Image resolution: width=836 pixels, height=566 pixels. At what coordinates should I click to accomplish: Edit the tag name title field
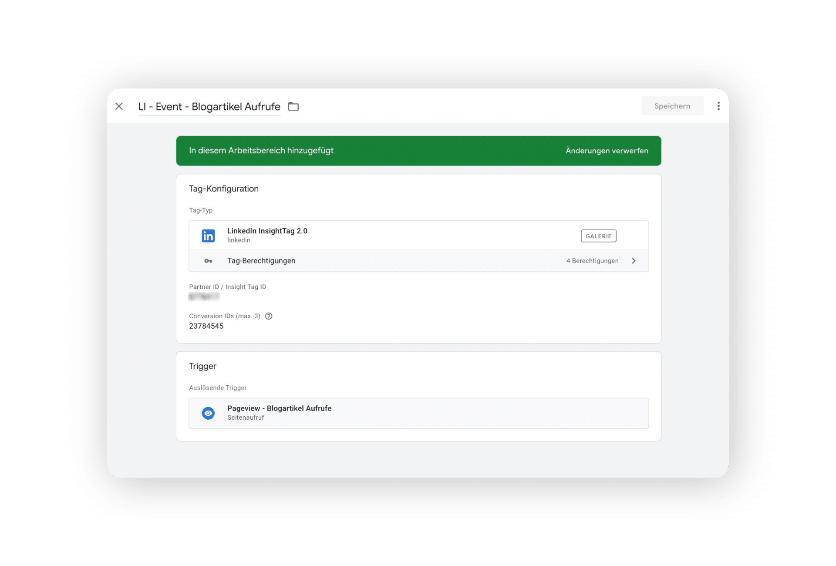coord(209,107)
